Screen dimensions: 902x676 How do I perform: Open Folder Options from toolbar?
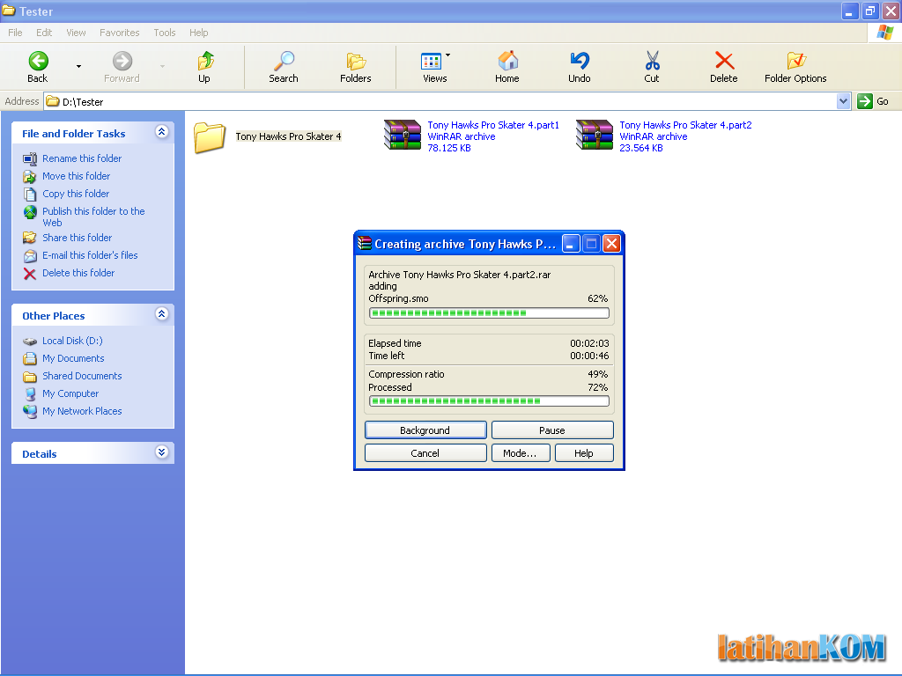(795, 67)
